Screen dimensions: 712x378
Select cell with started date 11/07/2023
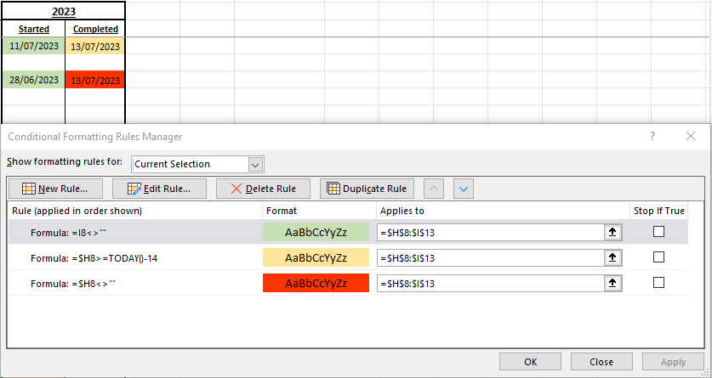tap(34, 46)
